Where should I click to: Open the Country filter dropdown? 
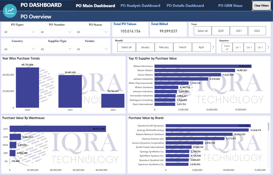click(x=19, y=49)
